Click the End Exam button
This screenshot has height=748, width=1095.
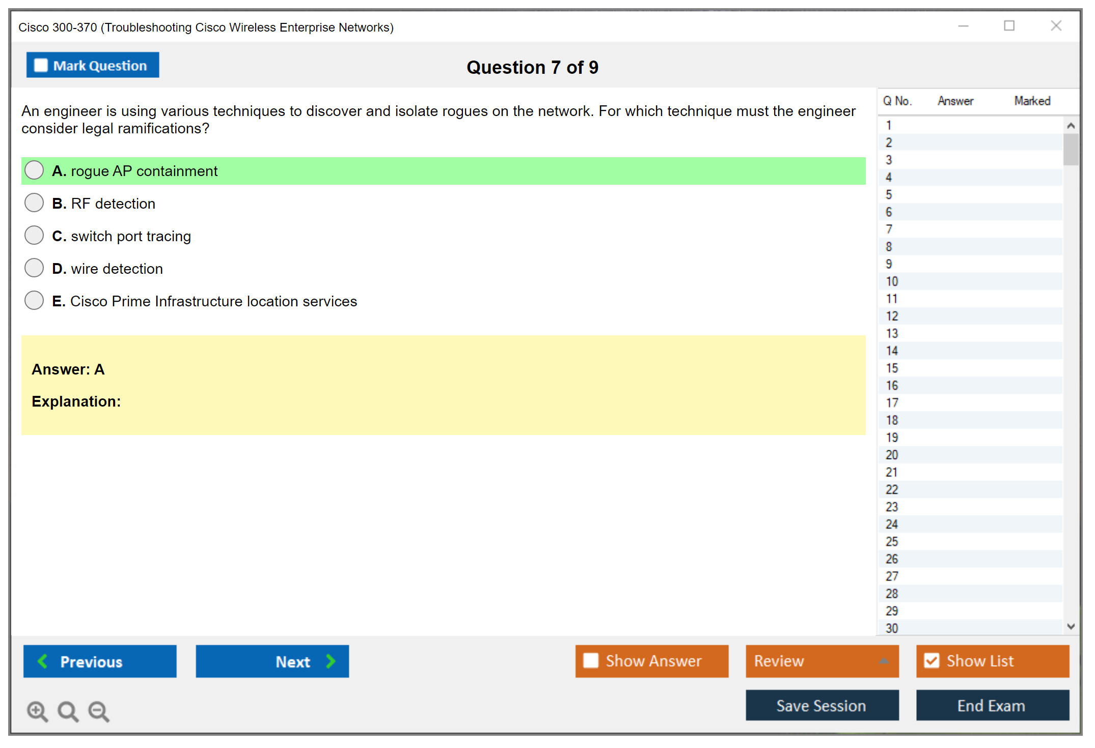click(992, 705)
